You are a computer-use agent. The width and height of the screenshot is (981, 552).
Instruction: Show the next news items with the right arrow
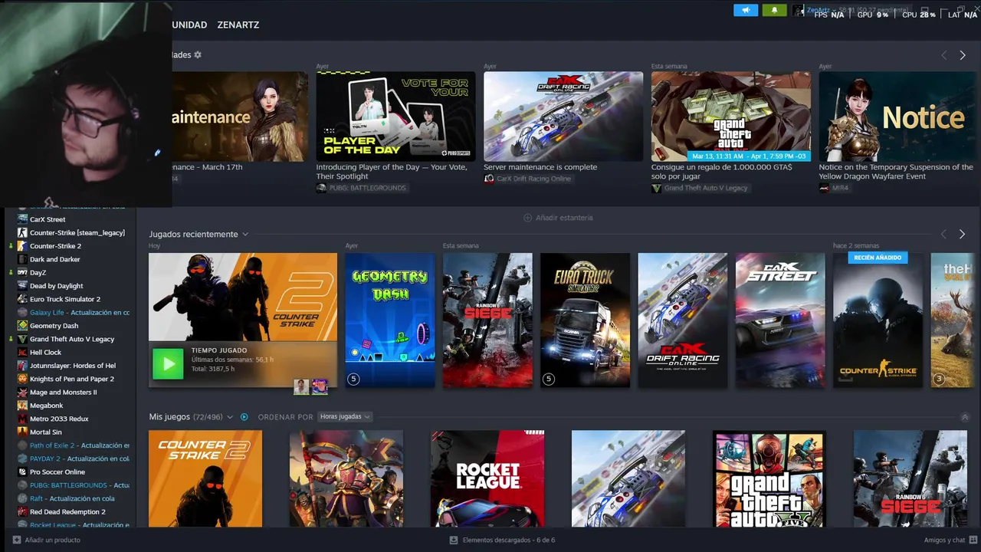(963, 55)
